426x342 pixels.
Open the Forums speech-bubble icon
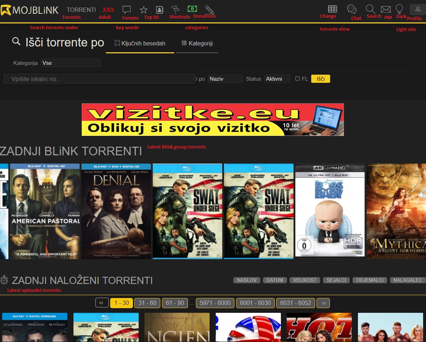[x=127, y=10]
